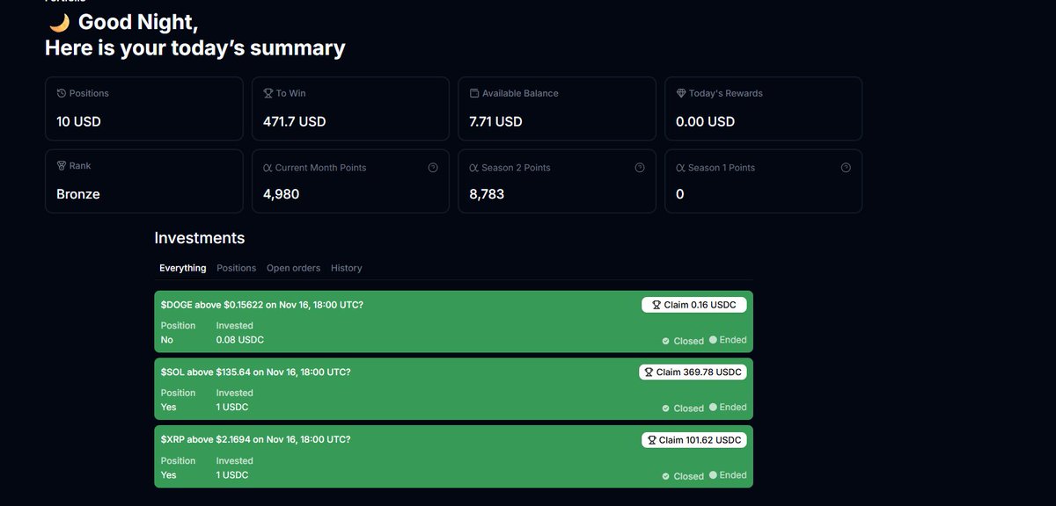Click the Ended dot on SOL row

(x=714, y=408)
